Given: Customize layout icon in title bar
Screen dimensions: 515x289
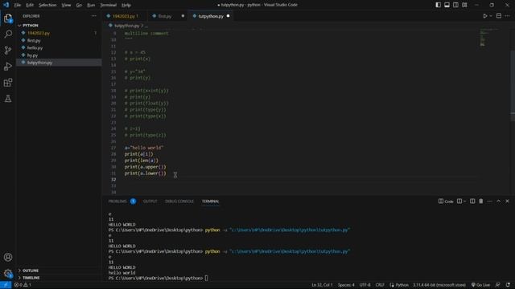Looking at the screenshot, I should (x=464, y=5).
